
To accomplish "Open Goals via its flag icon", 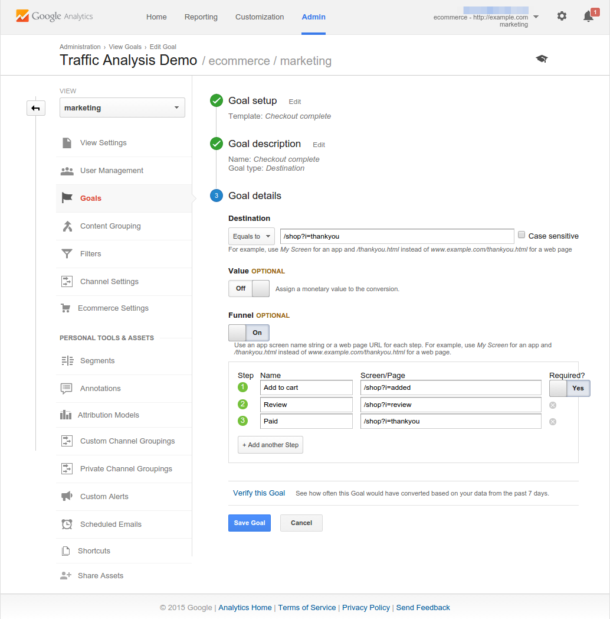I will 67,198.
